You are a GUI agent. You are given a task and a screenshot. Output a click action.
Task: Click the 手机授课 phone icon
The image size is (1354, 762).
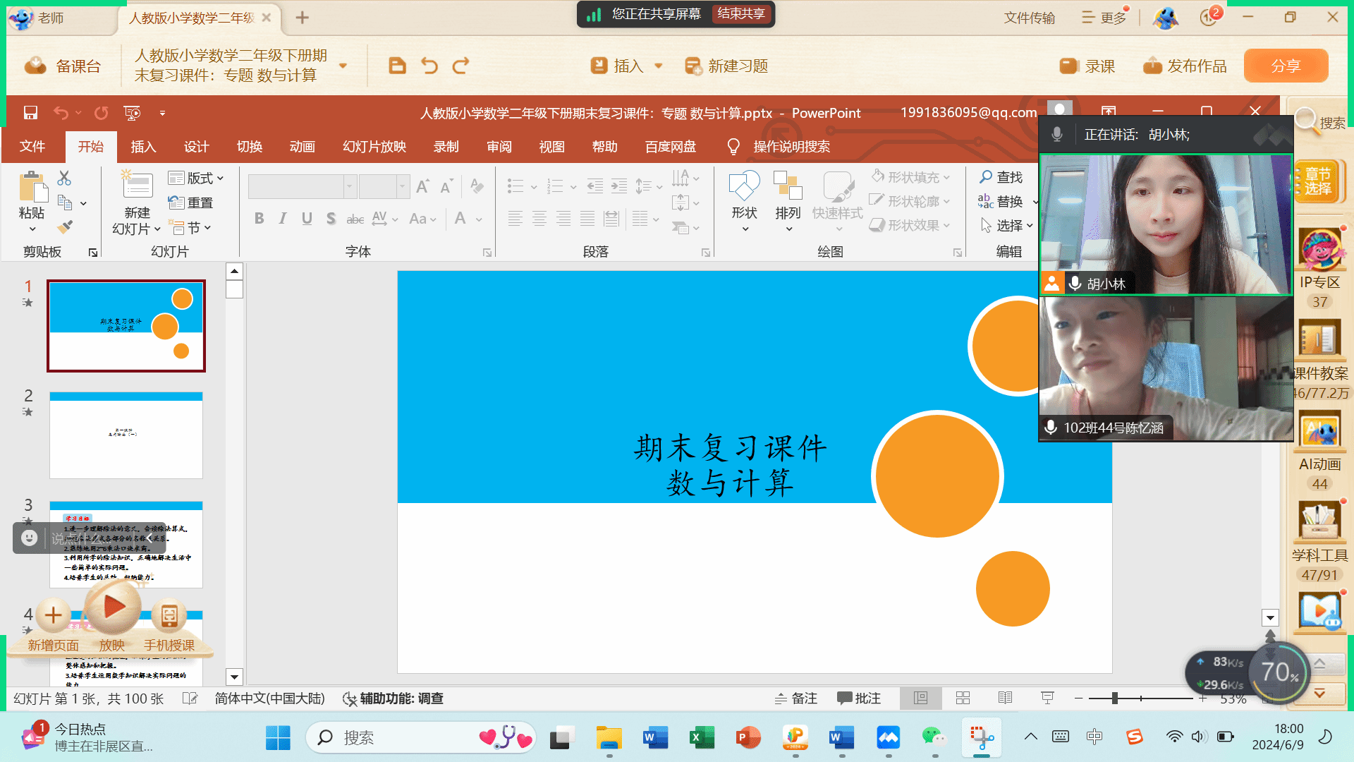coord(169,616)
